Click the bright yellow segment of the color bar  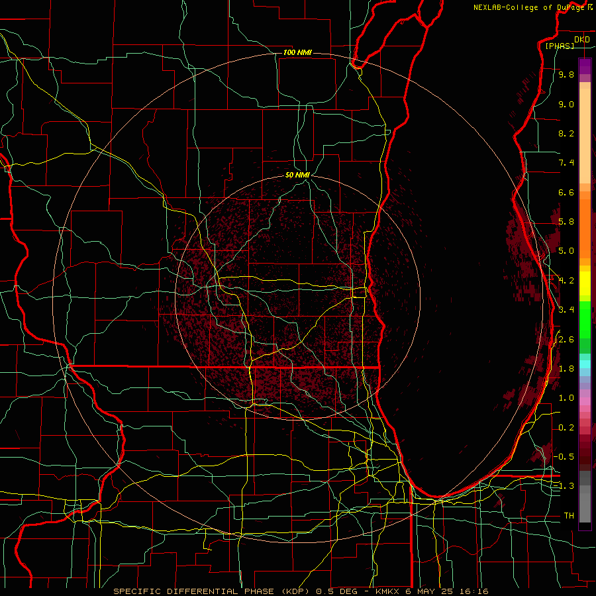(585, 283)
